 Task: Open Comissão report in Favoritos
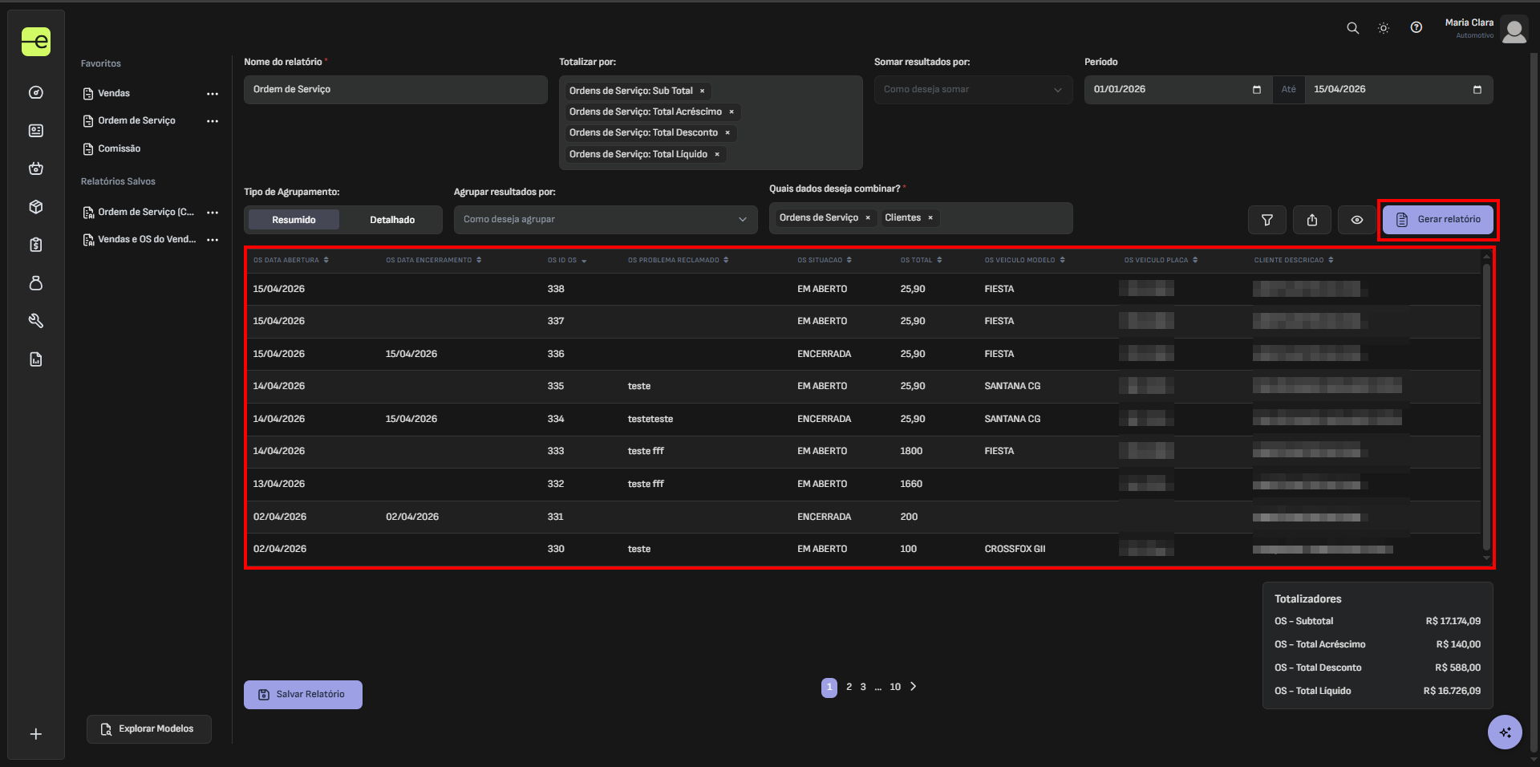(119, 149)
